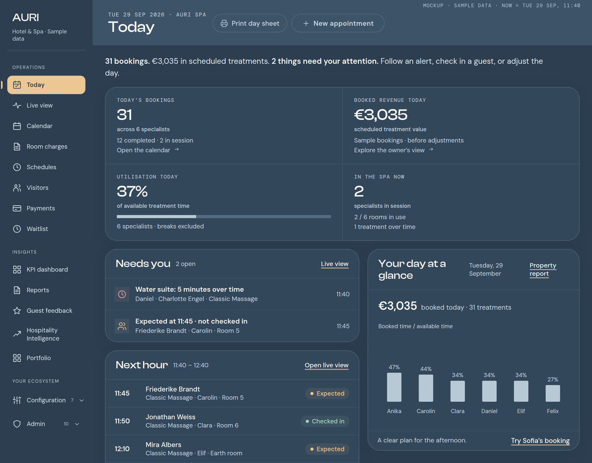This screenshot has width=592, height=463.
Task: Click the printer icon in Print day sheet
Action: (224, 23)
